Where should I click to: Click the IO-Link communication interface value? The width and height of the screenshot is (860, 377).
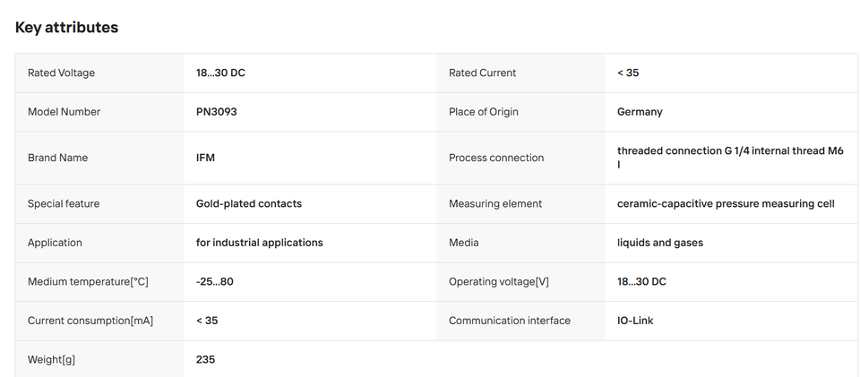coord(635,321)
